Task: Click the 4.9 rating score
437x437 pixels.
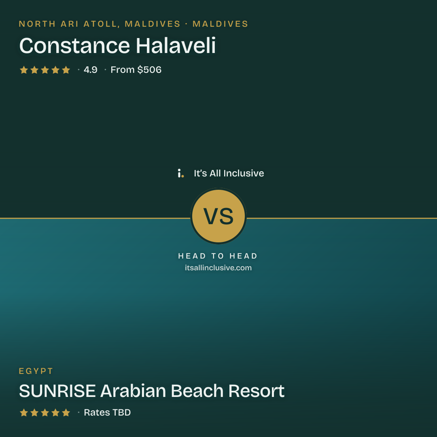Action: (91, 70)
